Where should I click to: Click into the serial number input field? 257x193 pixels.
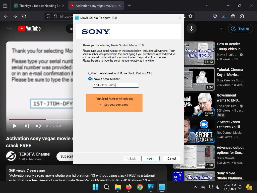pos(115,85)
